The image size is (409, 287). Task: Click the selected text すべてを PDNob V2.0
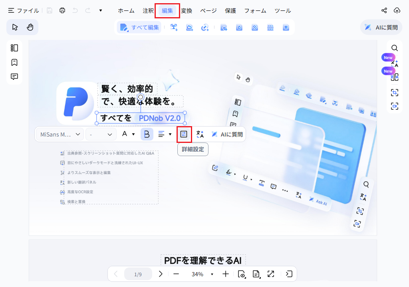tap(141, 118)
